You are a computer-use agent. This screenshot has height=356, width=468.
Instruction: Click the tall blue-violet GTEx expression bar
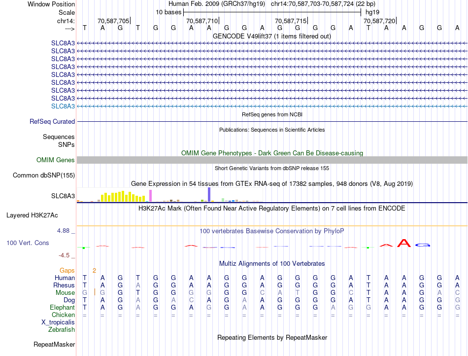pos(209,194)
